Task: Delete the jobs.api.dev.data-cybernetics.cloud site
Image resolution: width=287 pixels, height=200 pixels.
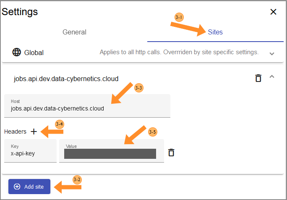Action: click(x=258, y=78)
